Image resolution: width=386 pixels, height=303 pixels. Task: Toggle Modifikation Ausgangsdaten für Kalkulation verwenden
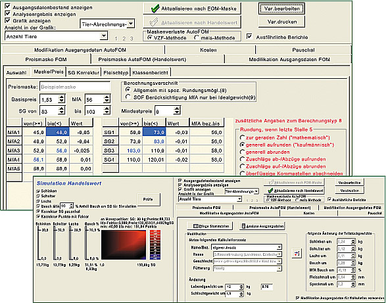click(x=298, y=298)
